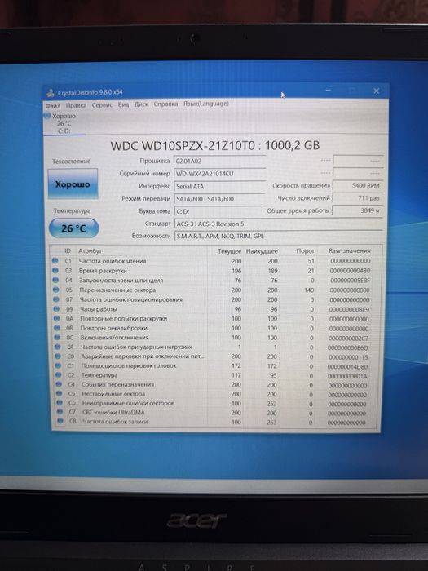Click features field S.M.A.R.T., APM, NCQ, TRIM, GPL
Screen dimensions: 428x571
pyautogui.click(x=279, y=236)
